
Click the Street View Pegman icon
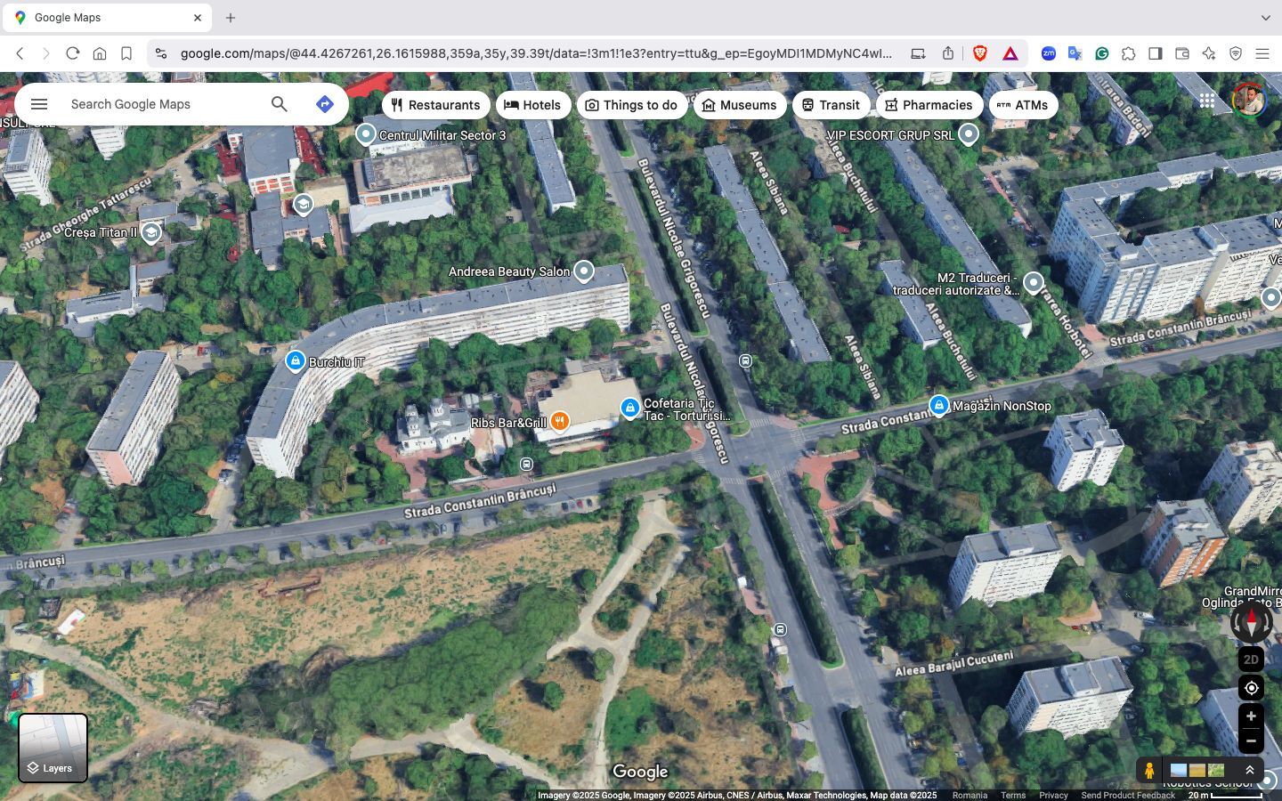coord(1149,770)
